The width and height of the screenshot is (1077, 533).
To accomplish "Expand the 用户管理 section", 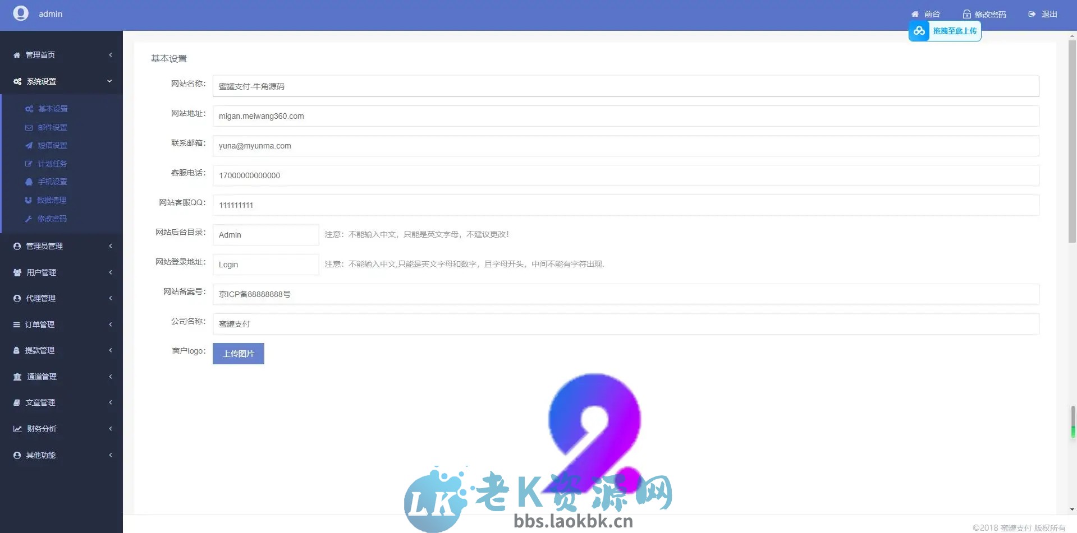I will [x=62, y=272].
